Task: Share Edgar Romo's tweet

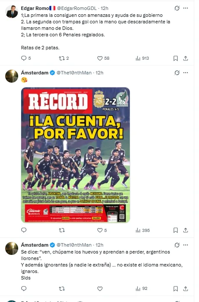Action: (186, 58)
